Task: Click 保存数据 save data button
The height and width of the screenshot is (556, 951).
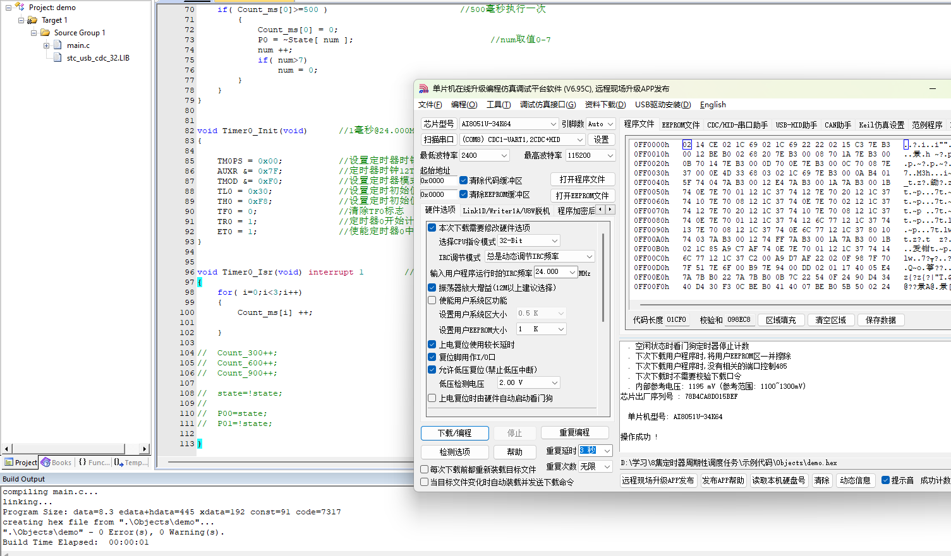Action: pyautogui.click(x=881, y=320)
